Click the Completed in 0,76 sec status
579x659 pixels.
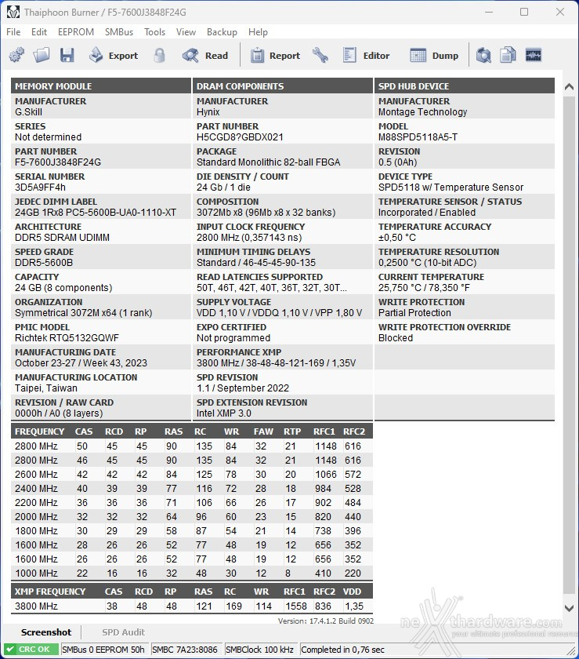click(342, 650)
